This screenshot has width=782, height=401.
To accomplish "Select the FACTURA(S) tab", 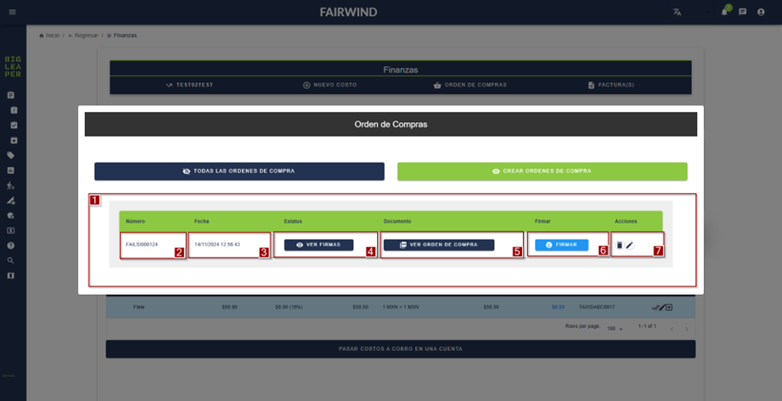I will click(x=611, y=85).
